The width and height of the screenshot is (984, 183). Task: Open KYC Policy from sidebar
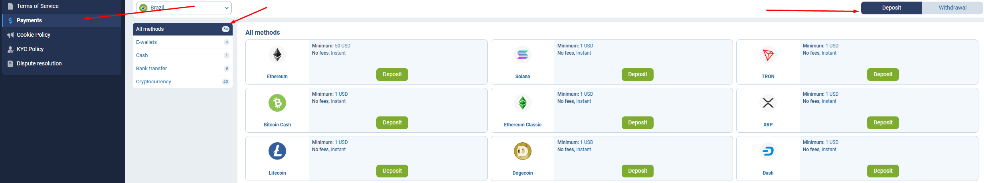61,49
